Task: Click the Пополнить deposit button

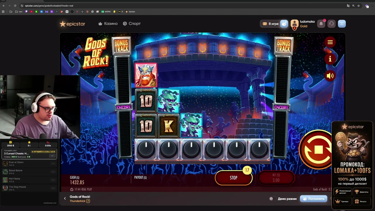Action: click(x=313, y=199)
